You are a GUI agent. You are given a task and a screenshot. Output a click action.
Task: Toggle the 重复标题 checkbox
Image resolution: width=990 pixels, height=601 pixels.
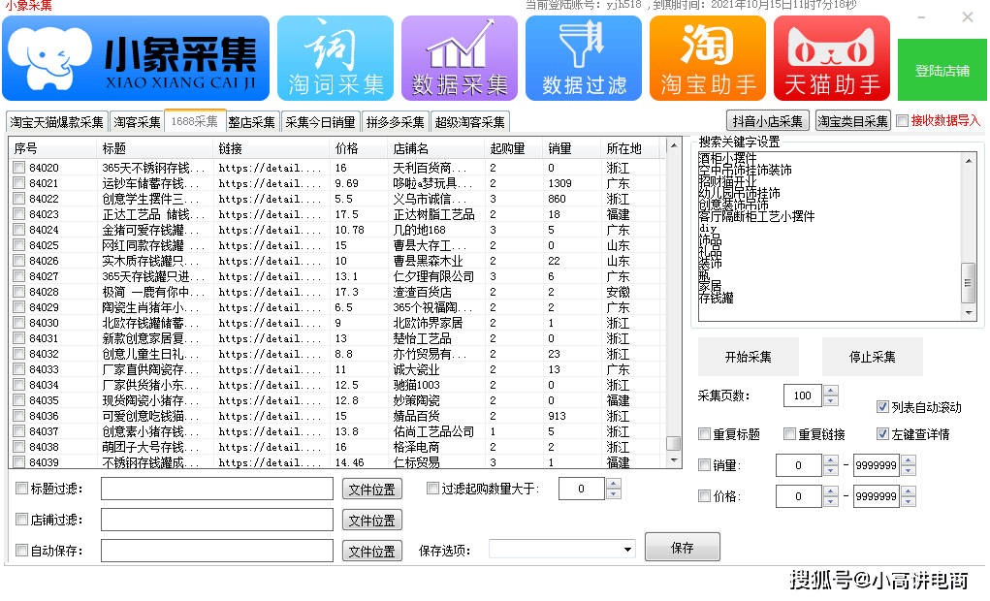pos(705,433)
